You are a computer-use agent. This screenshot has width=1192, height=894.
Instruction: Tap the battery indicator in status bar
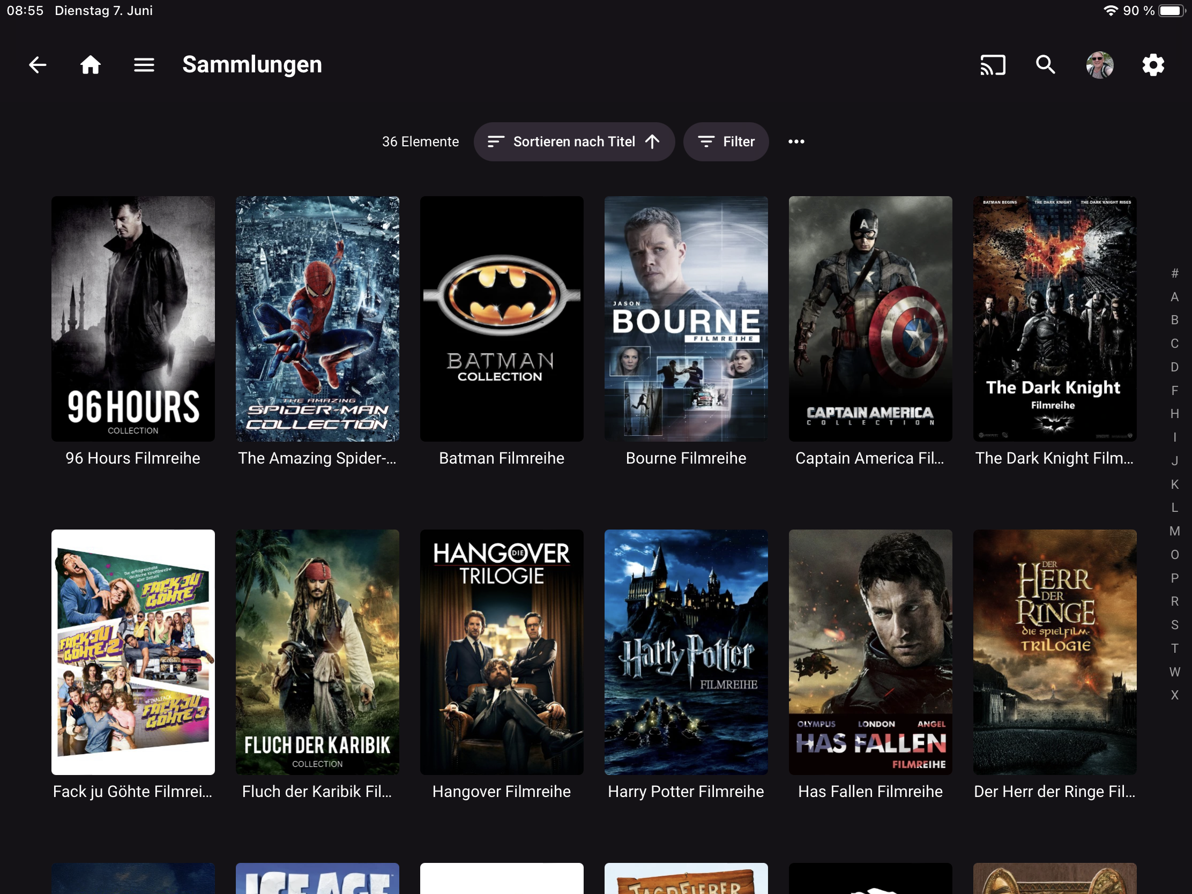click(x=1173, y=11)
